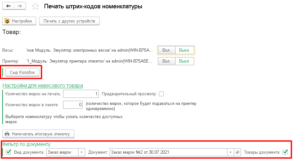
Task: Click the Выберете номенклатуру hint text
Action: 64,119
